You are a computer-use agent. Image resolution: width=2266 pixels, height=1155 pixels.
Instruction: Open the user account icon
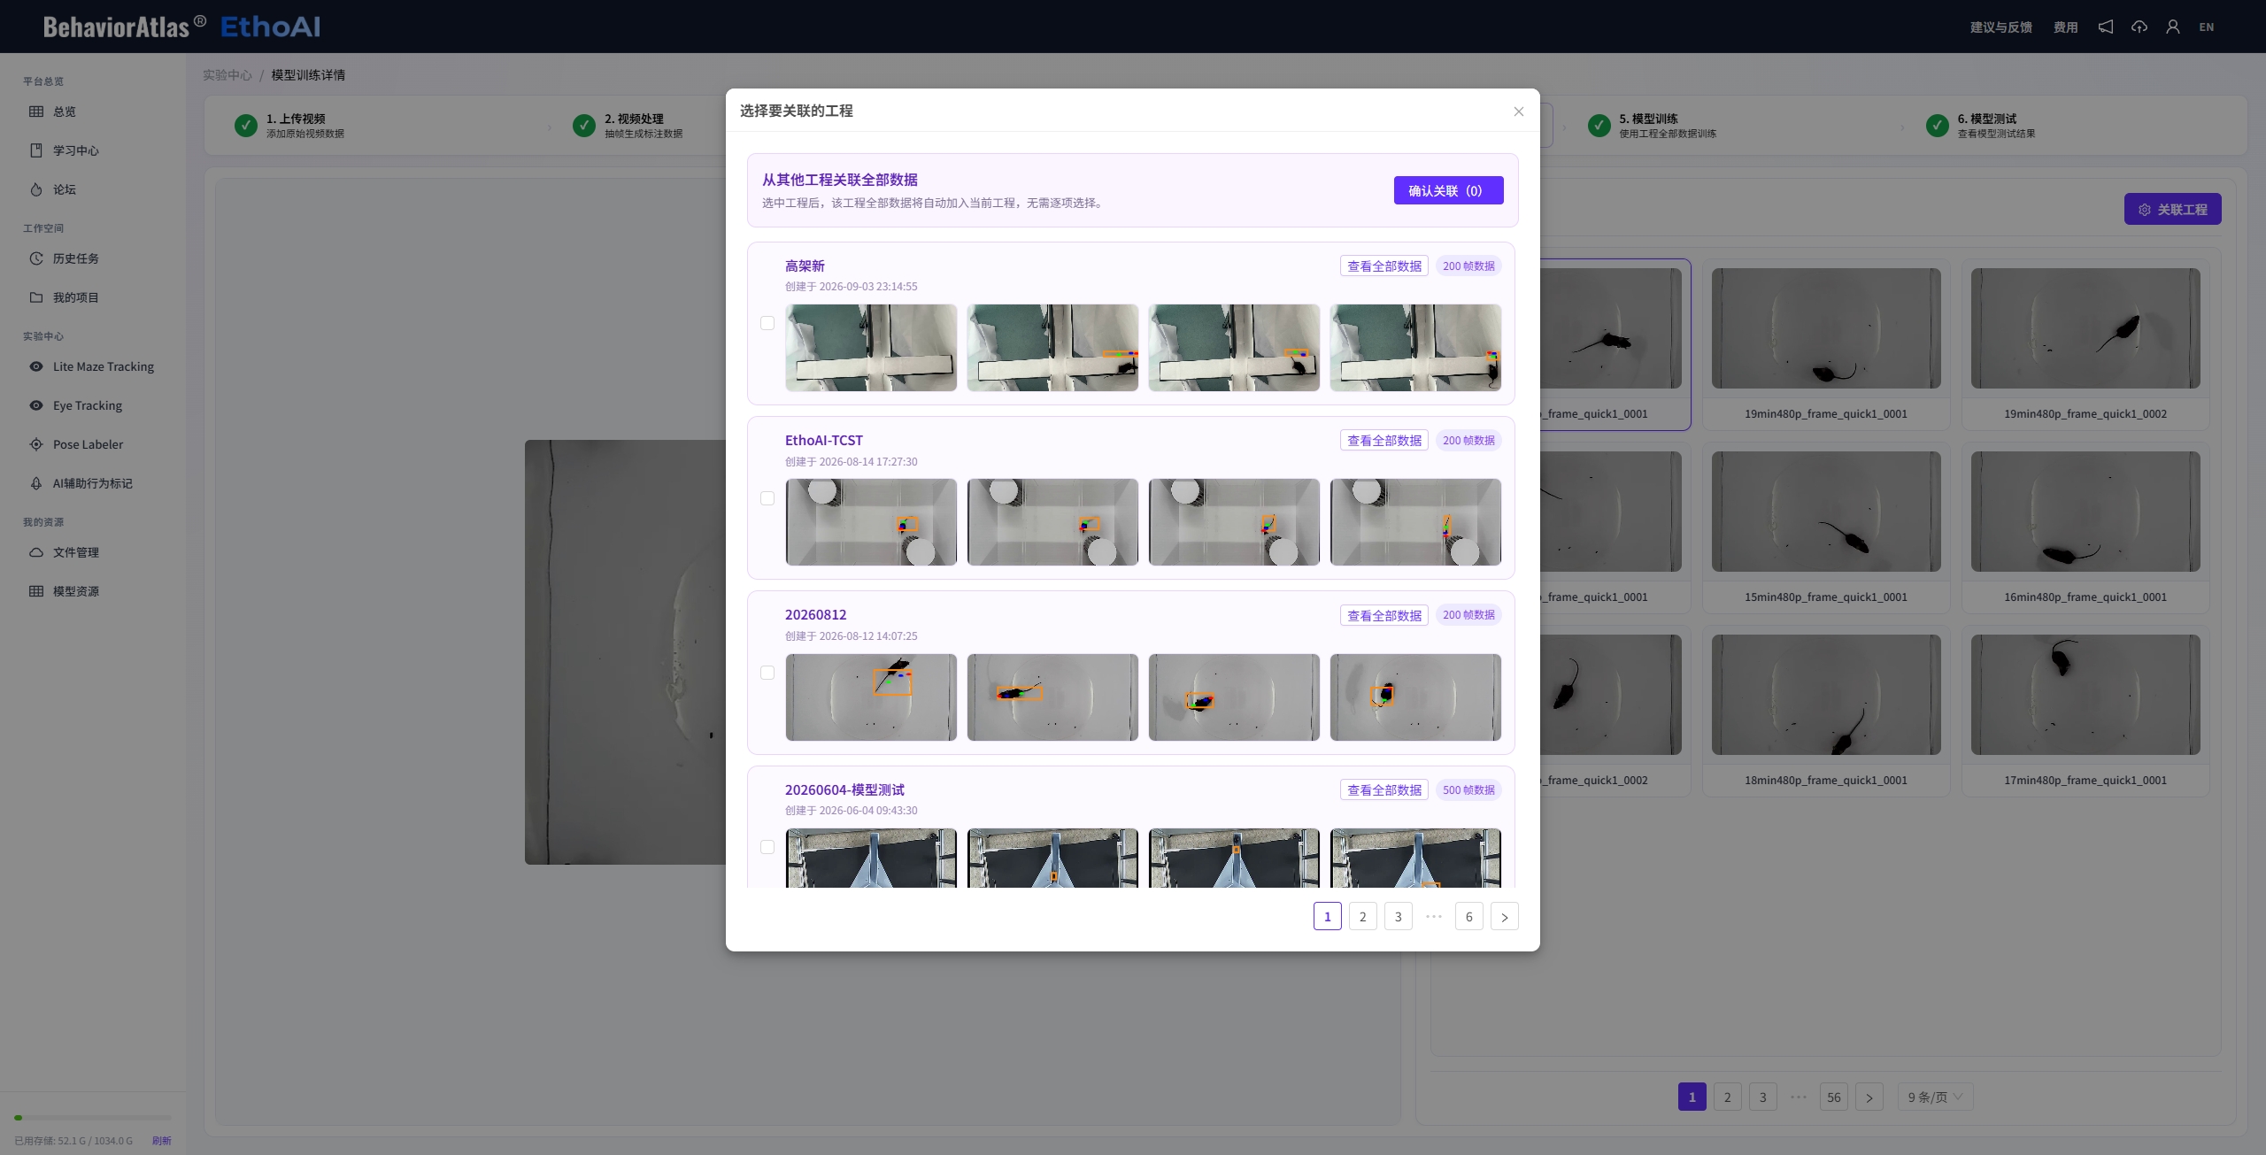[2173, 27]
